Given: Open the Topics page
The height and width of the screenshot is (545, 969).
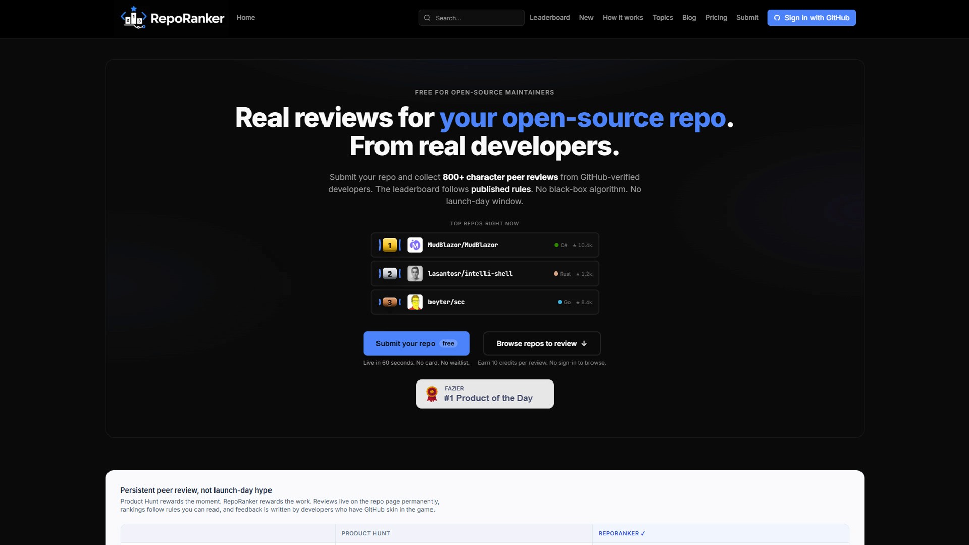Looking at the screenshot, I should coord(663,17).
